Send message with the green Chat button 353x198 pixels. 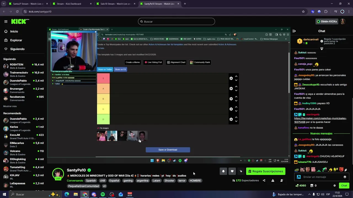[344, 186]
